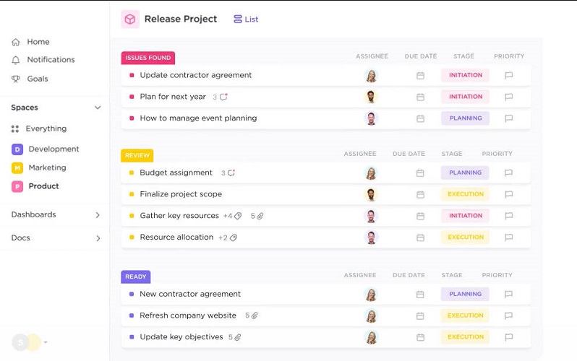Click the ISSUES FOUND group label

(x=148, y=58)
